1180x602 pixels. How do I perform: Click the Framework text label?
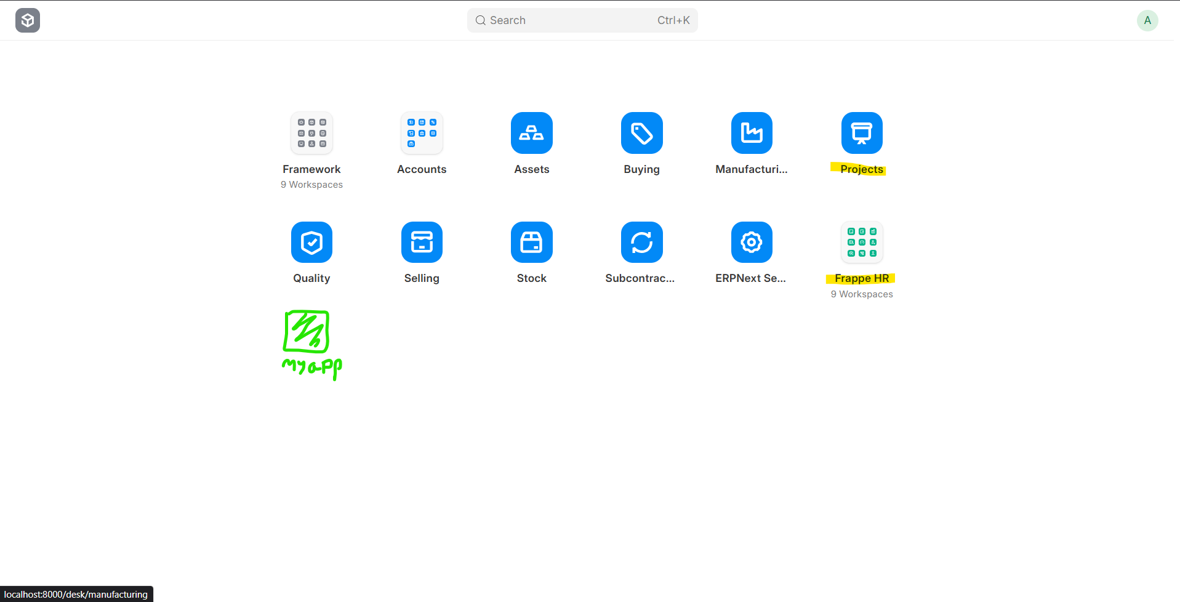311,169
